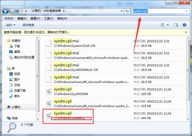Expand the breadcrumb arrow before “计算机”
The height and width of the screenshot is (136, 192).
(26, 11)
